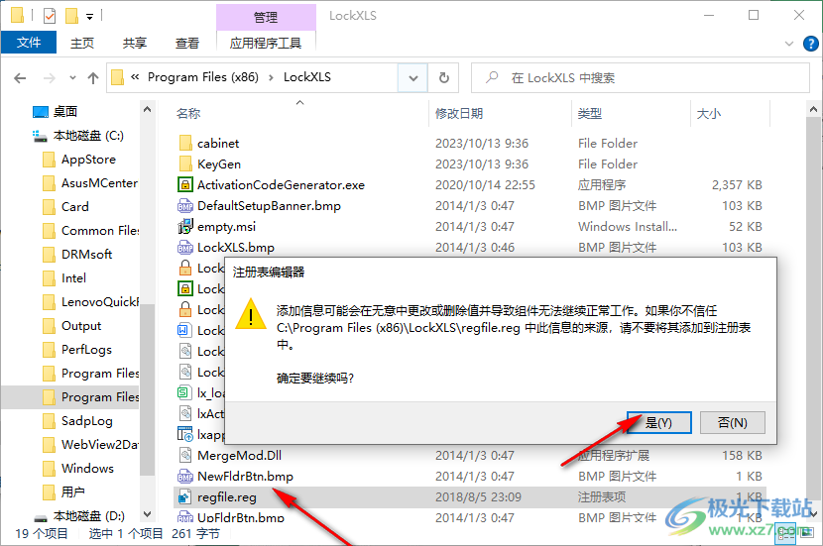Click the warning triangle icon in dialog
823x546 pixels.
point(251,314)
